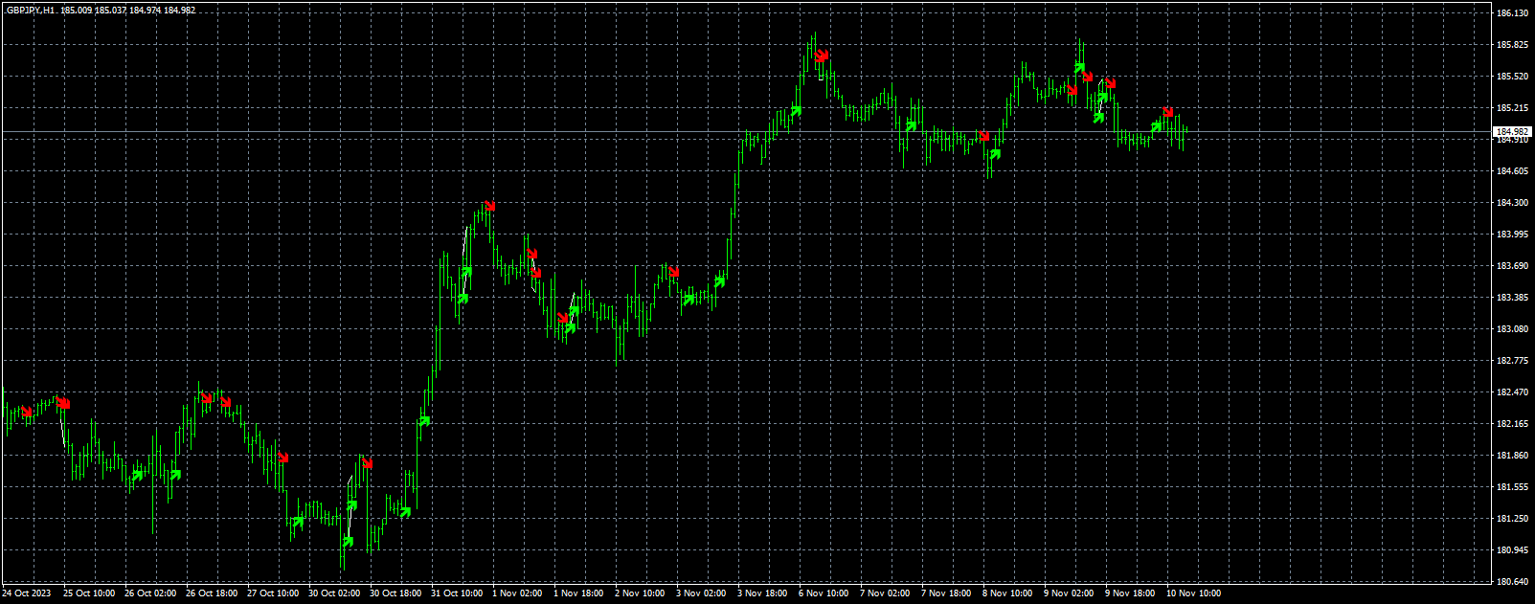The width and height of the screenshot is (1535, 604).
Task: Click price axis label 182.775
Action: coord(1512,361)
